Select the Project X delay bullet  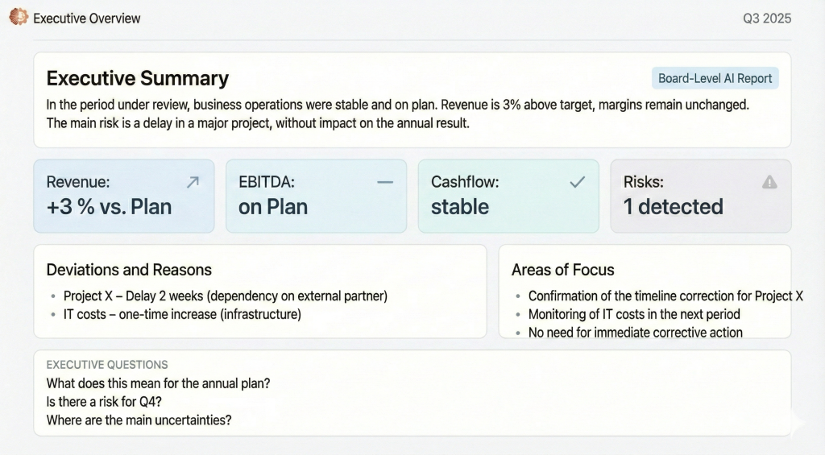[225, 296]
